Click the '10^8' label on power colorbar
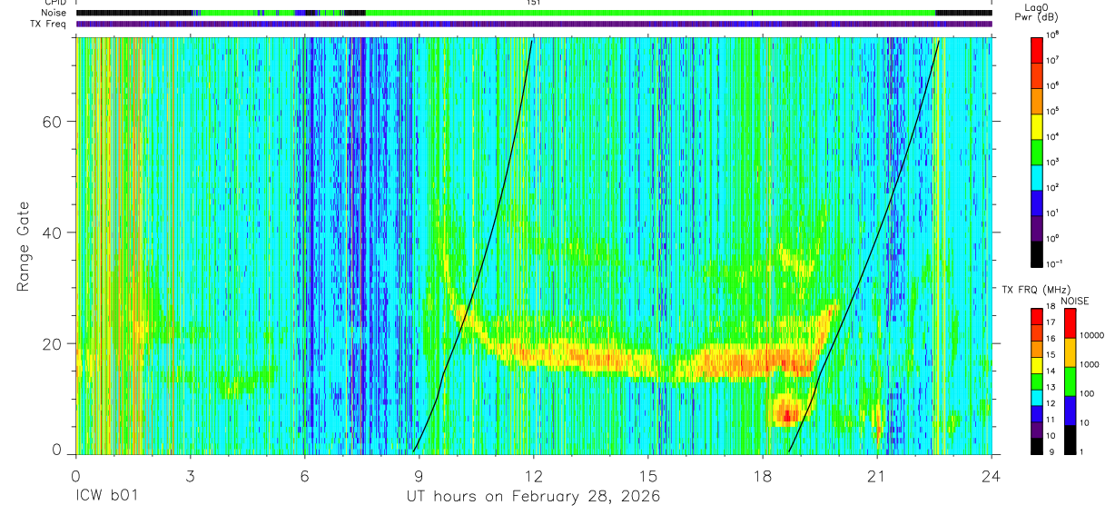 click(x=1053, y=35)
